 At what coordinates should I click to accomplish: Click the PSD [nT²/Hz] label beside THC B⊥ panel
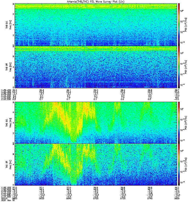tap(186, 123)
